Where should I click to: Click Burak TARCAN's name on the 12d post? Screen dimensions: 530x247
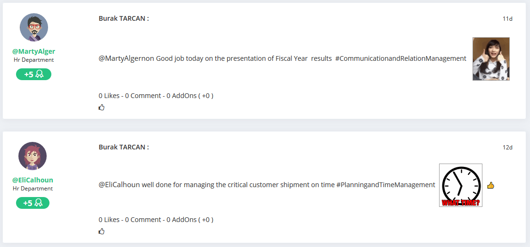pos(123,147)
